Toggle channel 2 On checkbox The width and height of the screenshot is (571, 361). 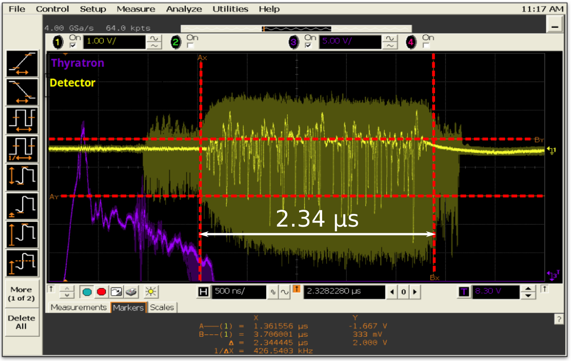pos(190,46)
